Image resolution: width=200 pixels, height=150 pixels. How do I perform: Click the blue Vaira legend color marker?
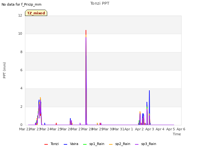point(65,144)
